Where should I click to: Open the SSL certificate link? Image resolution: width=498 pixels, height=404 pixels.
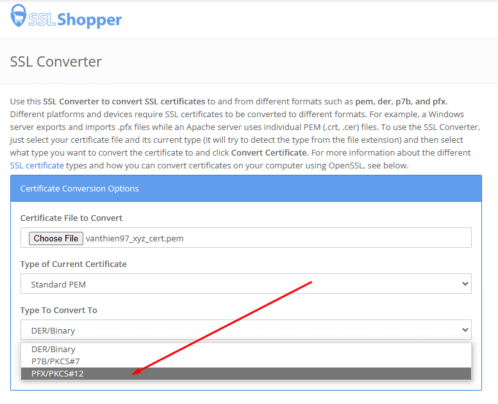pyautogui.click(x=37, y=165)
